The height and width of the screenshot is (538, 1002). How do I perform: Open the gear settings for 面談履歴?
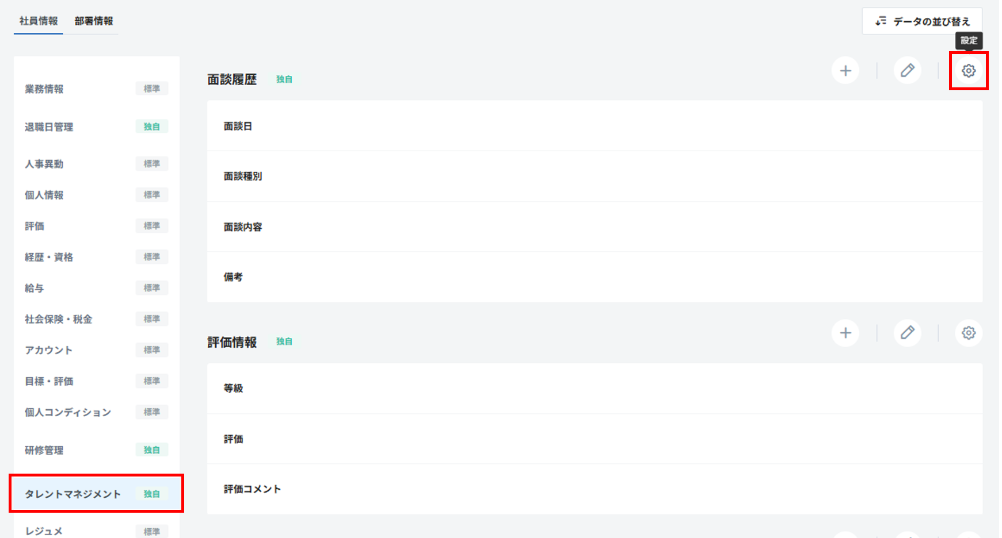click(x=969, y=71)
